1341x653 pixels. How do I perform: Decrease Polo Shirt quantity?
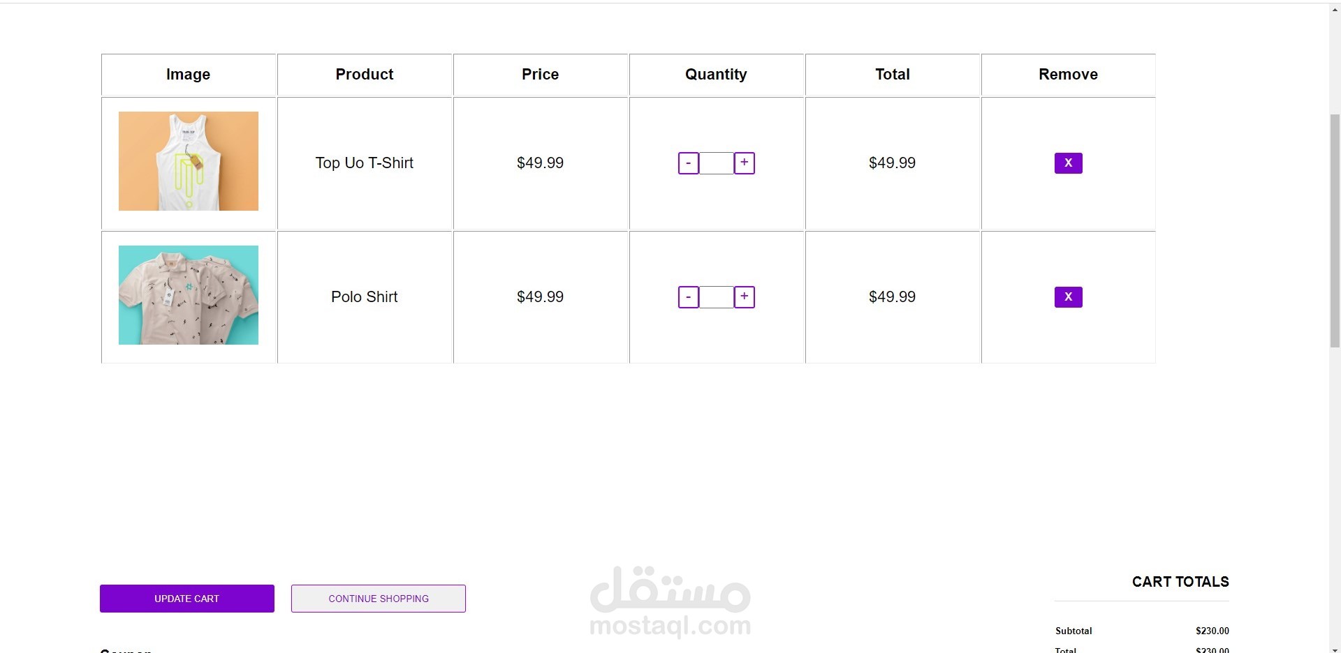click(x=688, y=297)
